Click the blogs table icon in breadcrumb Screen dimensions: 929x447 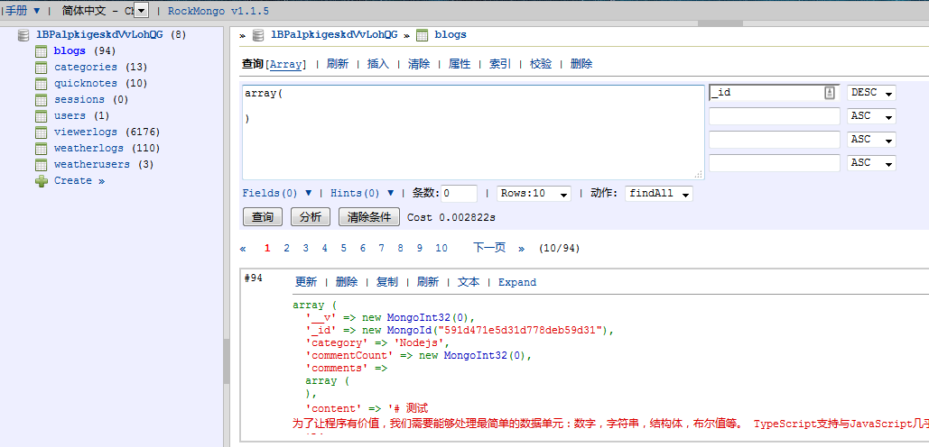422,35
